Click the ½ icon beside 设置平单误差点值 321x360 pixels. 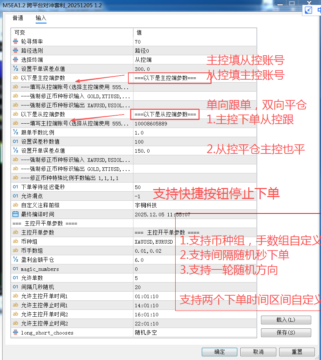pos(15,68)
